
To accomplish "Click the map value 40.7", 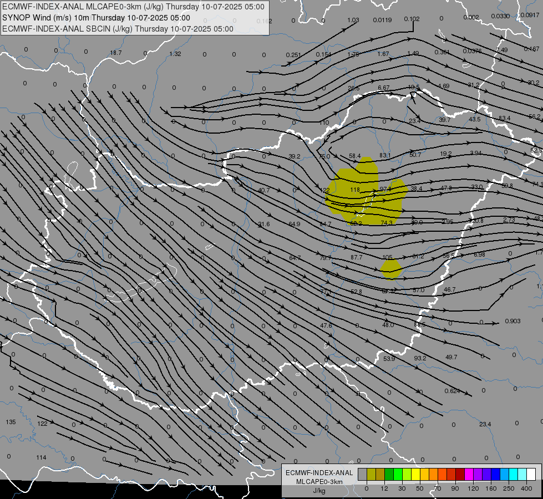I will coord(264,190).
